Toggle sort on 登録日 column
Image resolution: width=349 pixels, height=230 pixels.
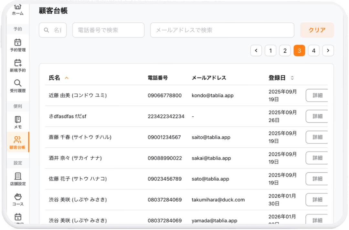[x=292, y=78]
